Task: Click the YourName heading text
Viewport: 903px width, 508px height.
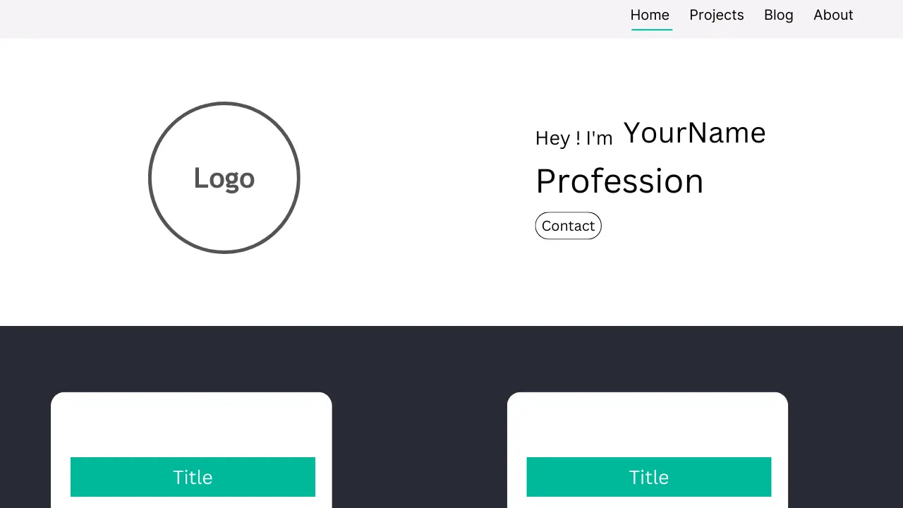Action: [694, 133]
